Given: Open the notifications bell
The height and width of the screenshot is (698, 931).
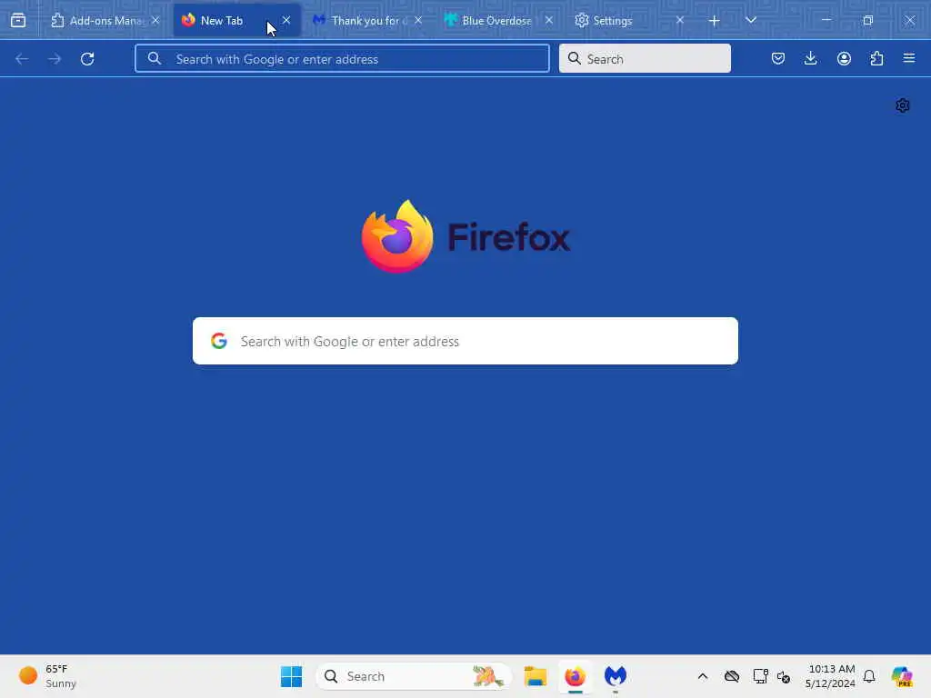Looking at the screenshot, I should (x=869, y=676).
